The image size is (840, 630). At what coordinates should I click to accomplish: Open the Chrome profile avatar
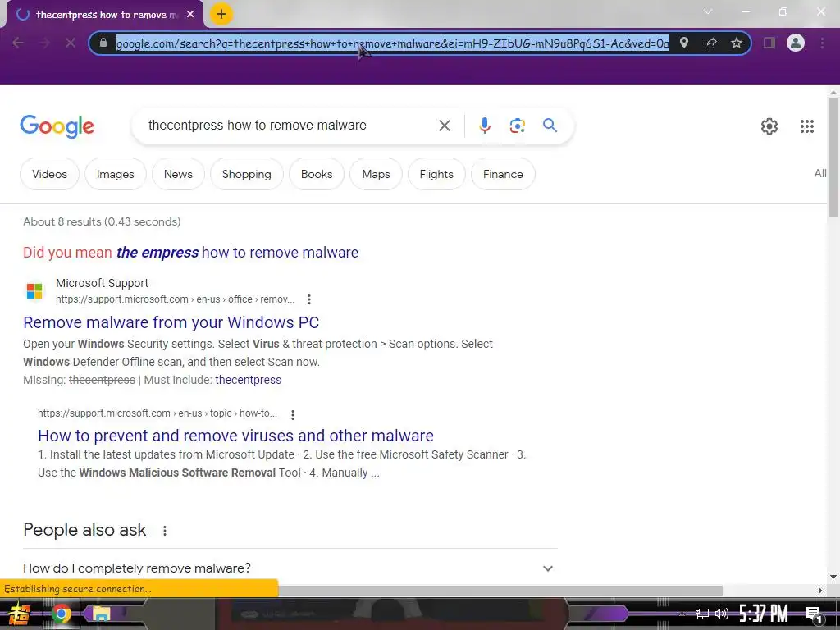[x=796, y=43]
